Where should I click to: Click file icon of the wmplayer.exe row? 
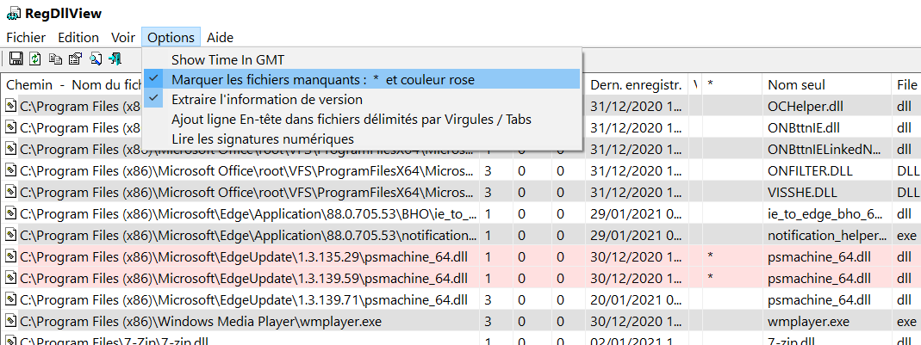pos(11,322)
